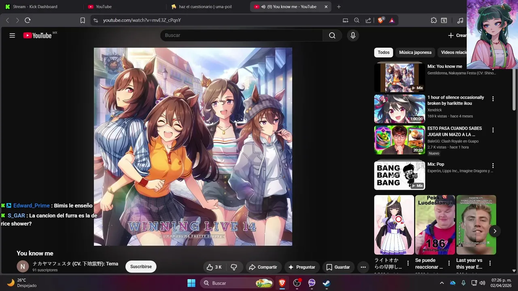The image size is (518, 291).
Task: Open options for 'Se puede reaccionar' short
Action: [449, 263]
